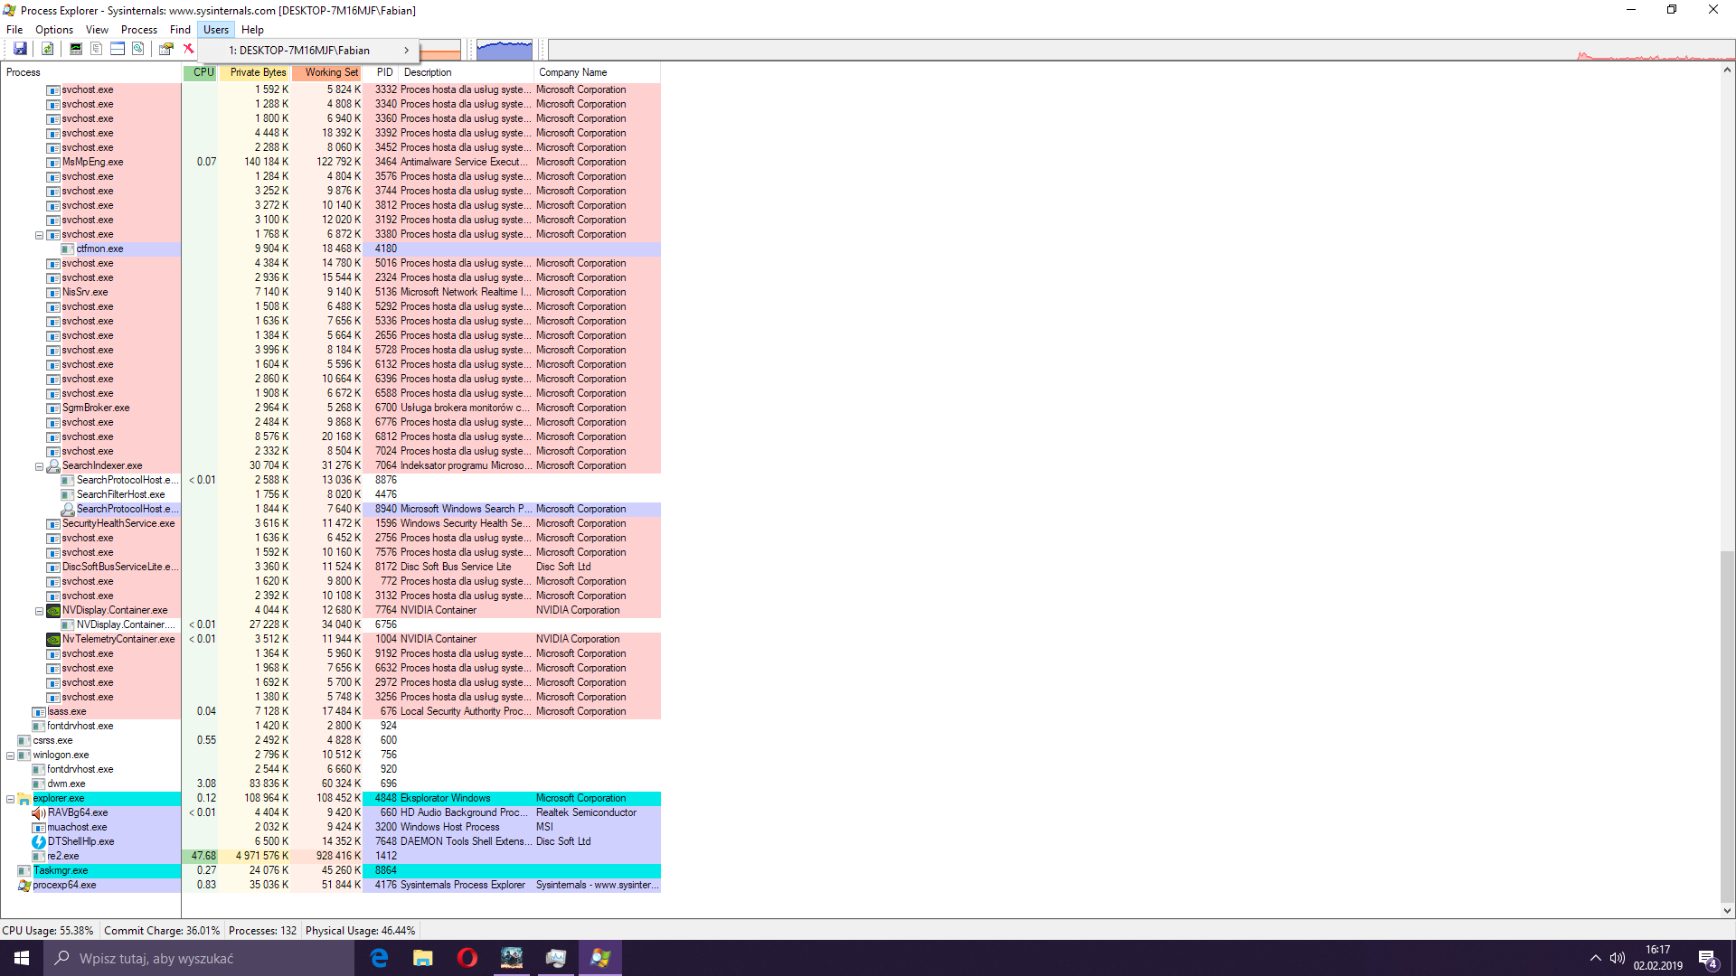Select the dwm.exe process
This screenshot has width=1736, height=976.
pyautogui.click(x=66, y=784)
